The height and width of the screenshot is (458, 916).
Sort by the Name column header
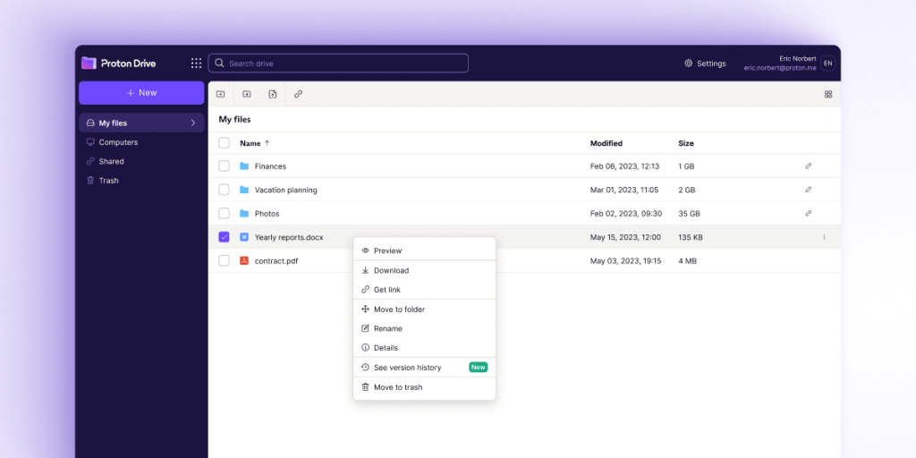click(255, 143)
